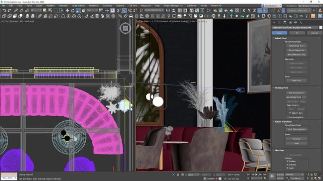
Task: Toggle Z axis constraint
Action: [254, 10]
